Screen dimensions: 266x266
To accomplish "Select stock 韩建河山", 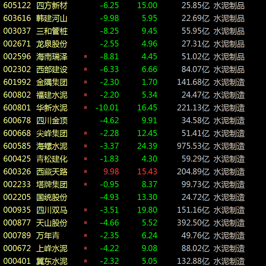I will tap(52, 18).
